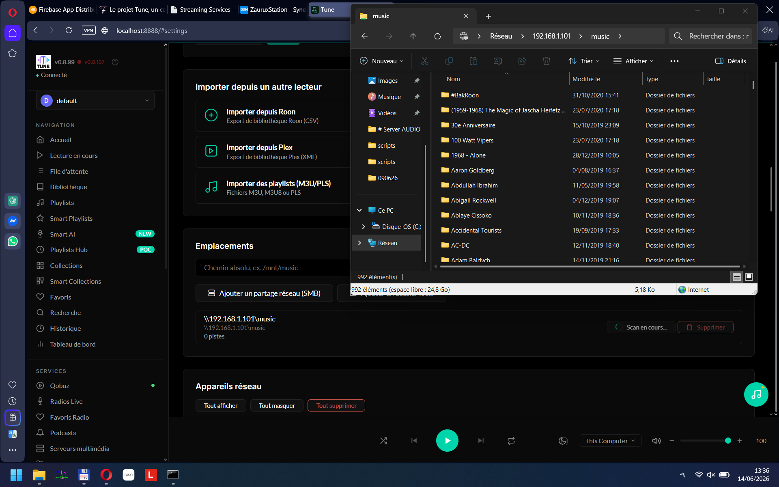Go up one folder level in Explorer
This screenshot has height=487, width=779.
[413, 36]
